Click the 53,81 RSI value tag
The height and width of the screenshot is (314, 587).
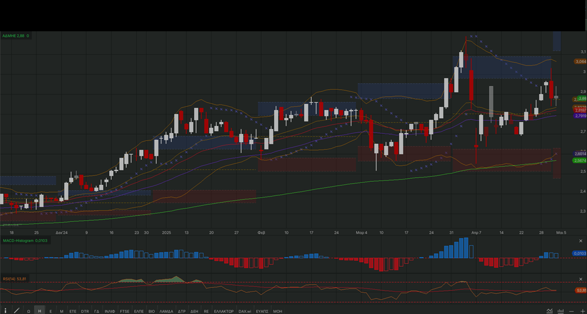point(581,290)
